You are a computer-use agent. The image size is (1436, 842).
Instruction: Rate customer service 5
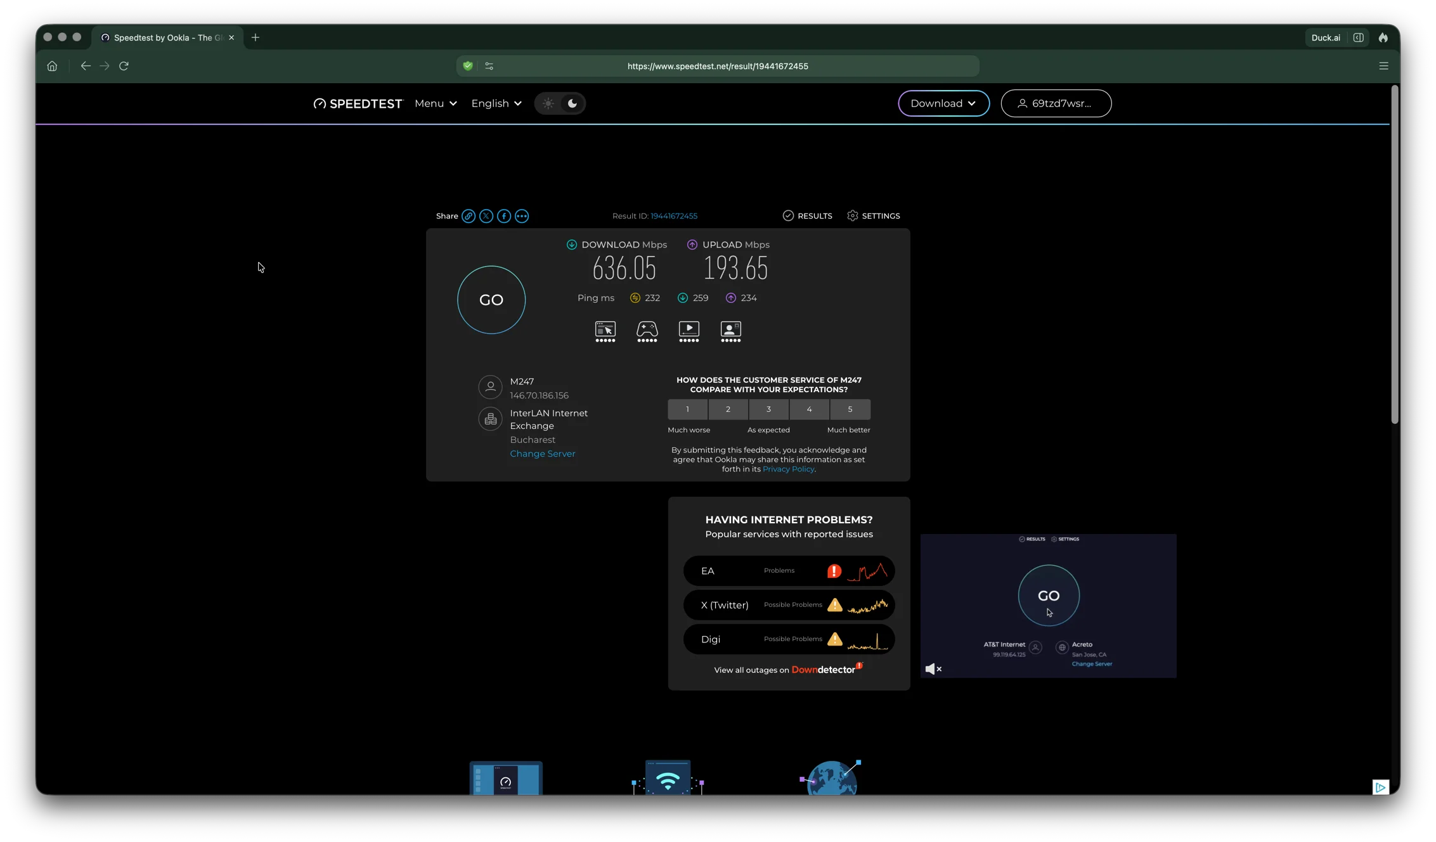pos(850,409)
